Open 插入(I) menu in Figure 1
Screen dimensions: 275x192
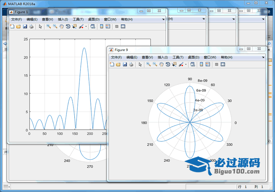[x=63, y=20]
